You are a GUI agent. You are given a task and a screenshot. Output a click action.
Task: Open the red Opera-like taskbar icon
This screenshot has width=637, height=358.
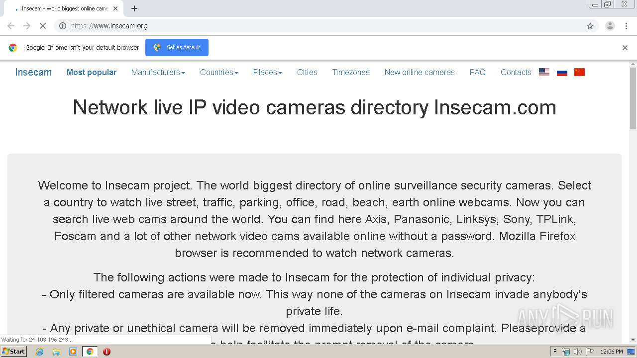106,352
